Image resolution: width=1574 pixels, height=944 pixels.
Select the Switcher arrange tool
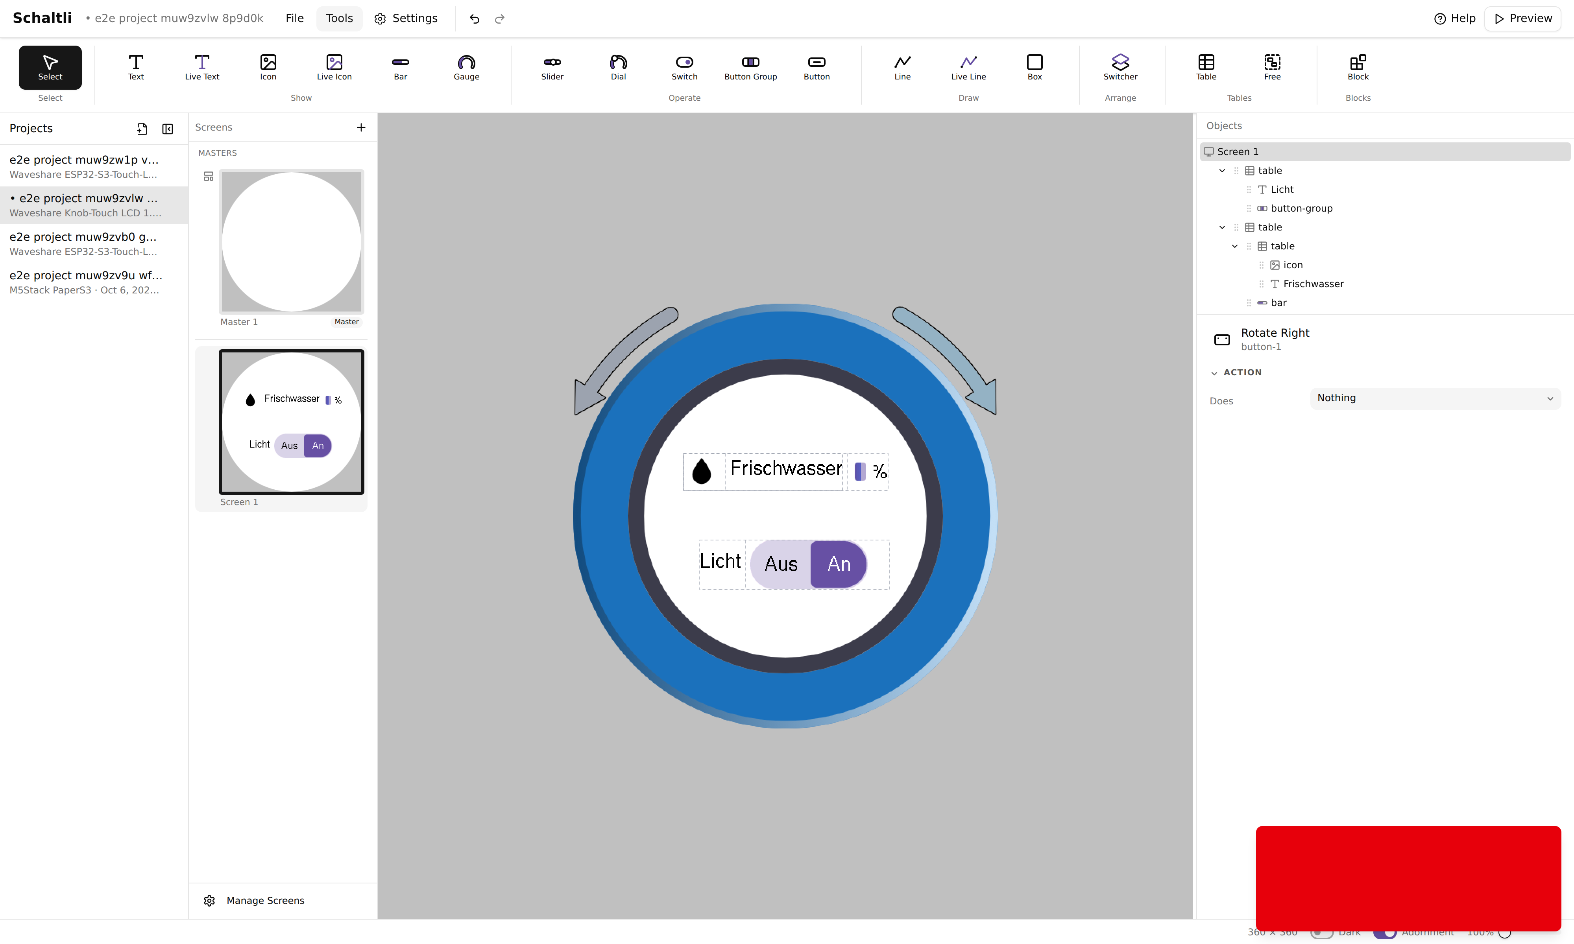coord(1120,67)
